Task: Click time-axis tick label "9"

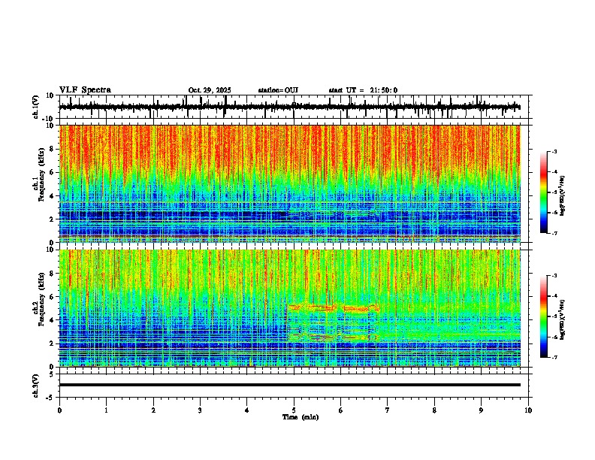Action: pyautogui.click(x=481, y=410)
